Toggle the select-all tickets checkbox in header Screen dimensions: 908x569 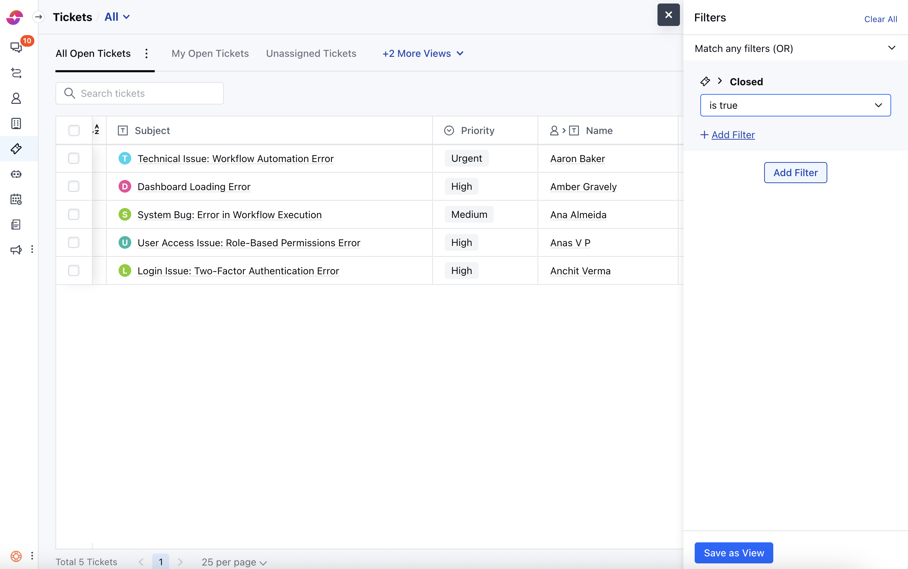pyautogui.click(x=74, y=130)
